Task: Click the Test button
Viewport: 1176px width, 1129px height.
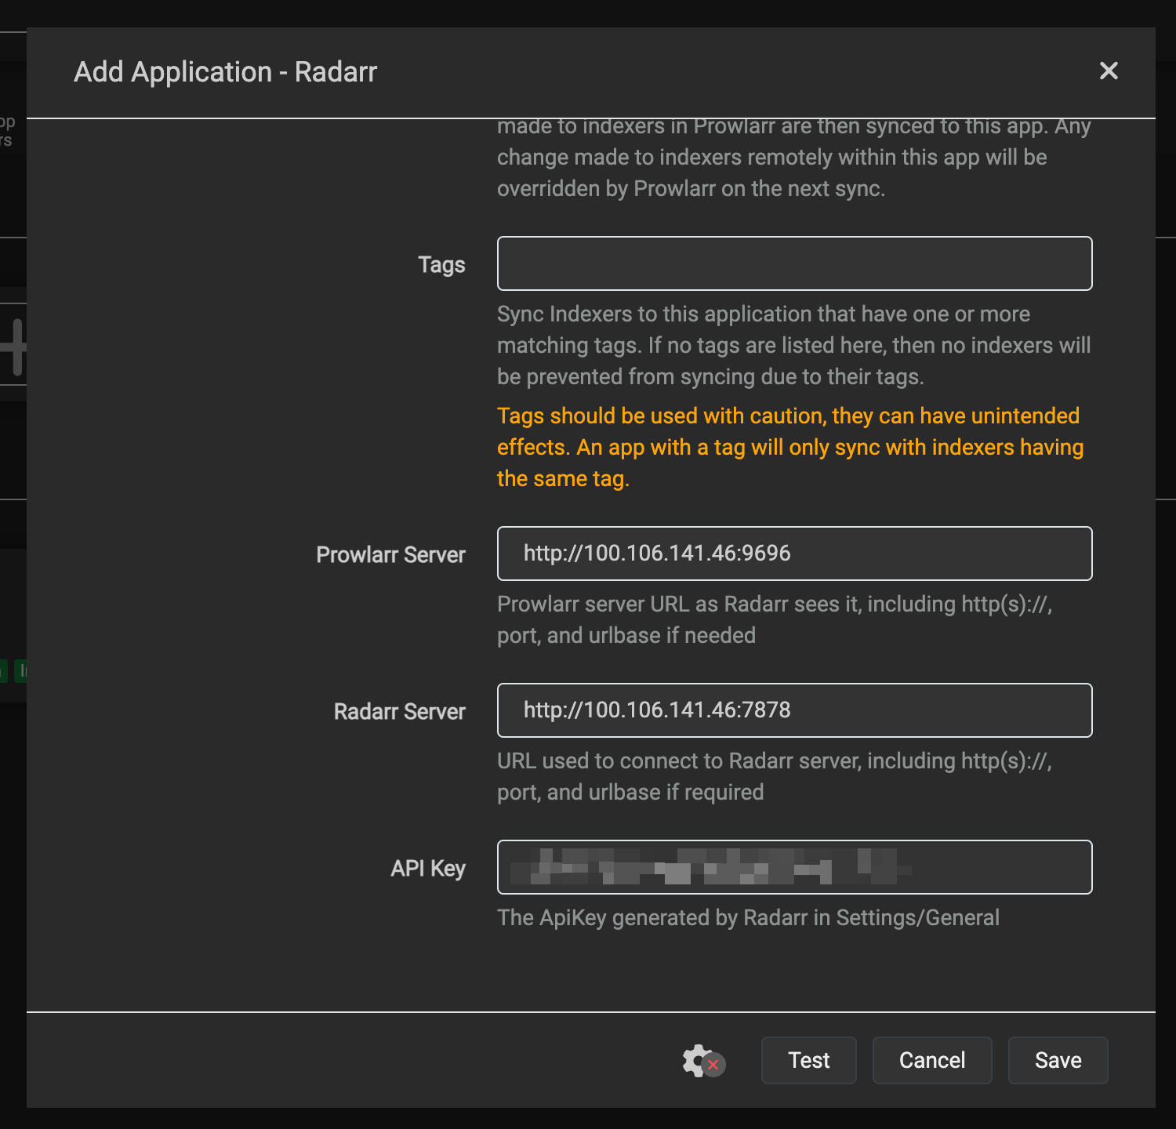Action: pos(808,1061)
